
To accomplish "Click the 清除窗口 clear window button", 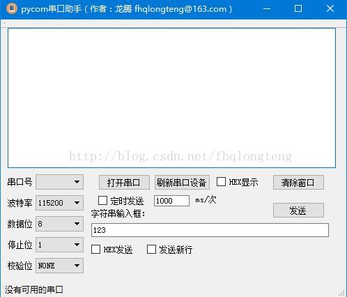I will [298, 183].
